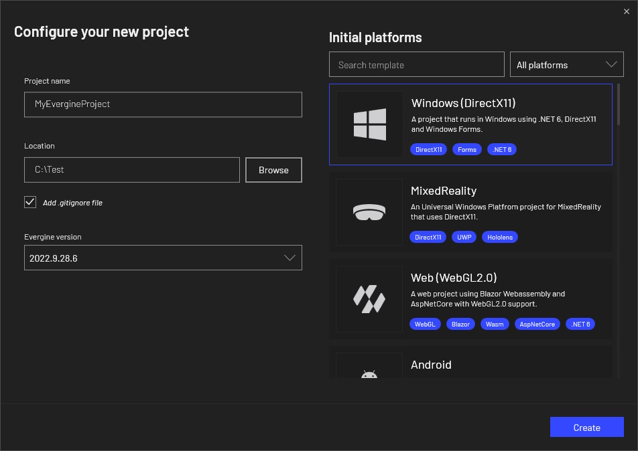The width and height of the screenshot is (638, 451).
Task: Select the MixedReality platform title
Action: click(444, 191)
